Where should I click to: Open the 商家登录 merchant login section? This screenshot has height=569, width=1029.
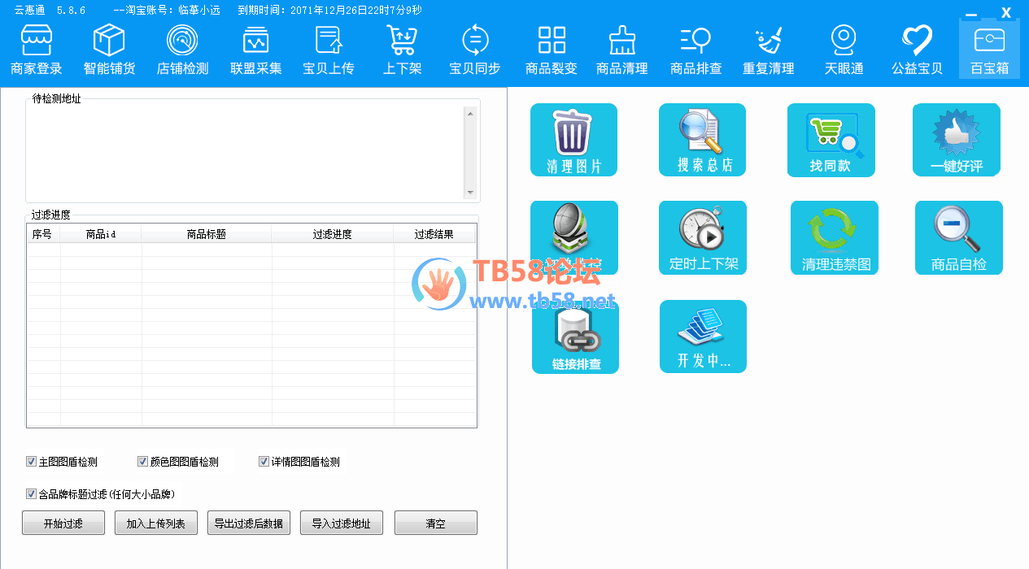tap(37, 50)
